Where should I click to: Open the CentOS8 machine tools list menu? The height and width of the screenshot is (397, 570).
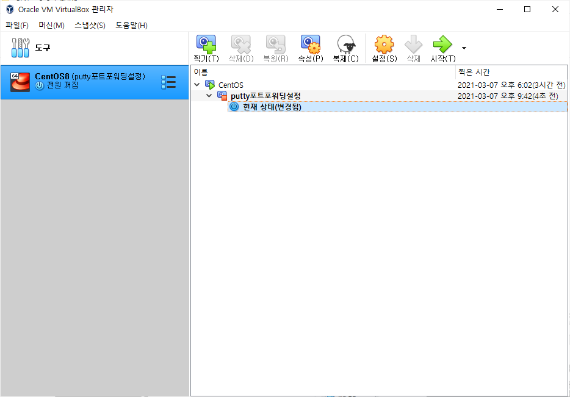tap(168, 82)
